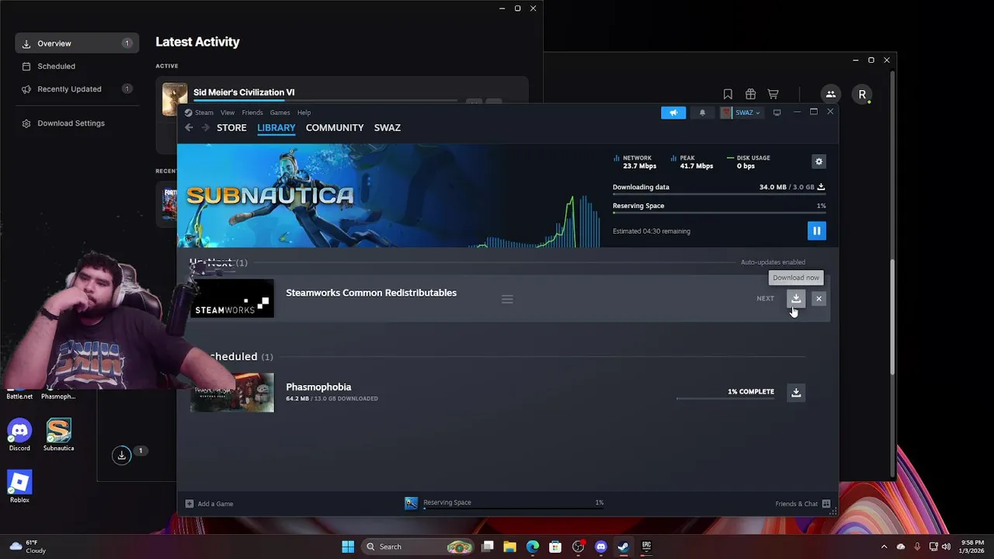Open the STORE section
Viewport: 994px width, 559px height.
[231, 127]
